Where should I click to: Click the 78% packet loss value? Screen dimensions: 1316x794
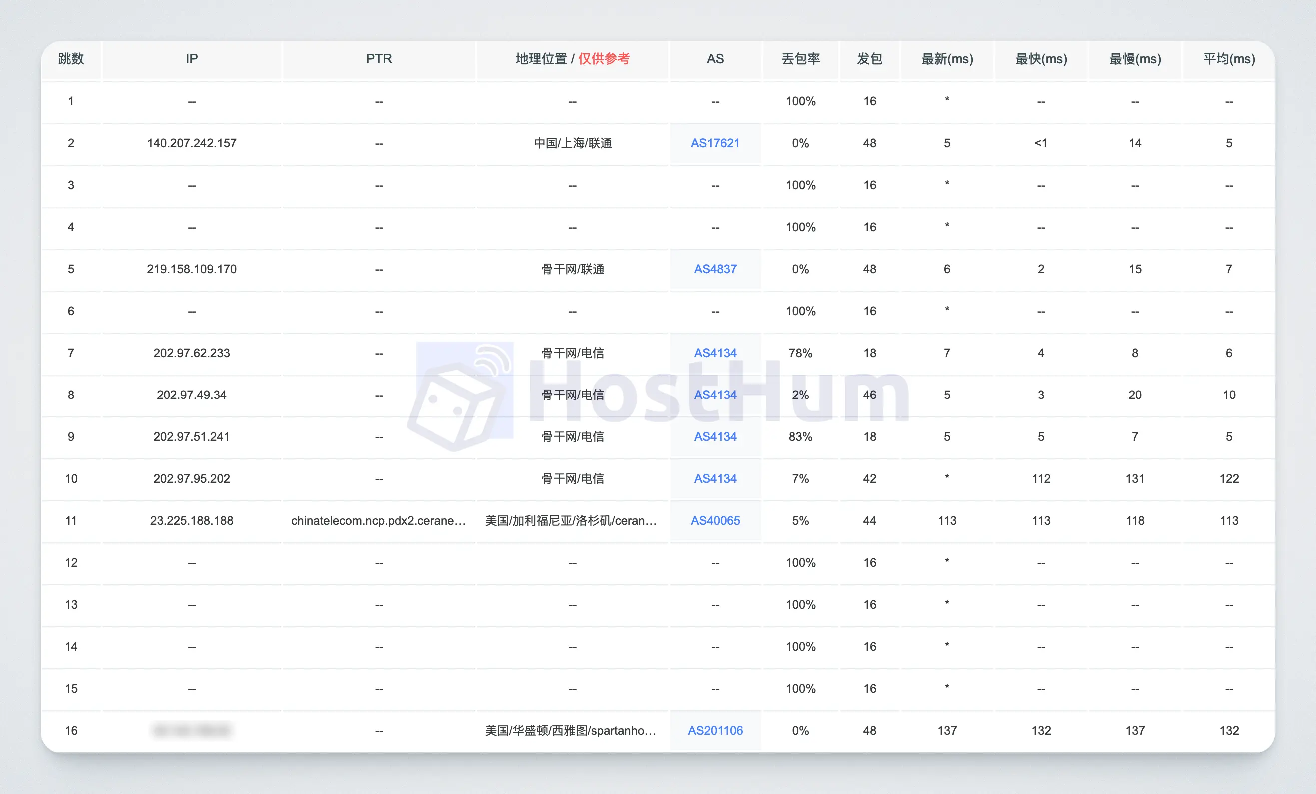[x=800, y=353]
